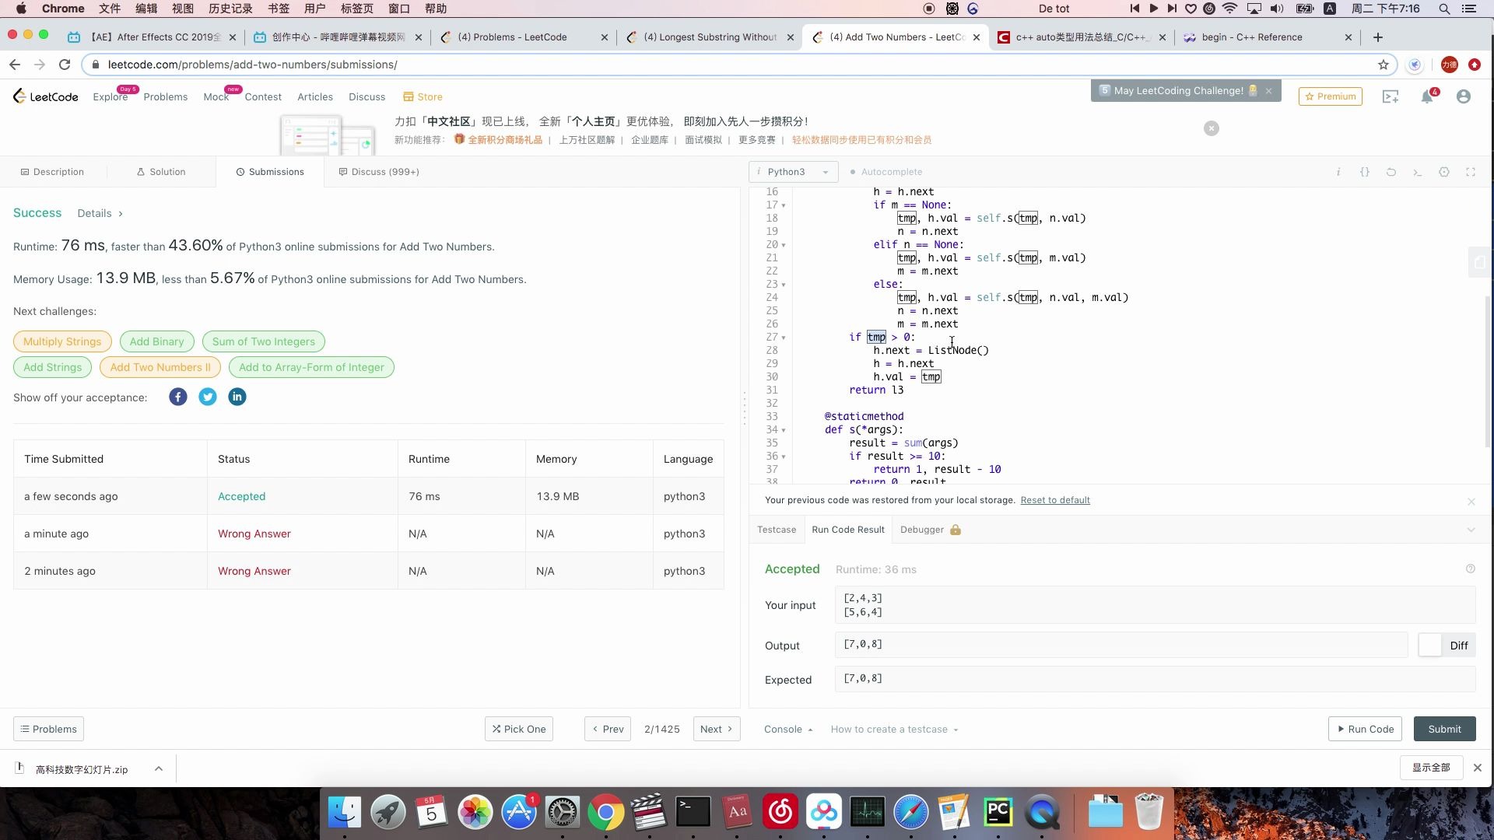1494x840 pixels.
Task: Open the Testcase tab
Action: [x=776, y=530]
